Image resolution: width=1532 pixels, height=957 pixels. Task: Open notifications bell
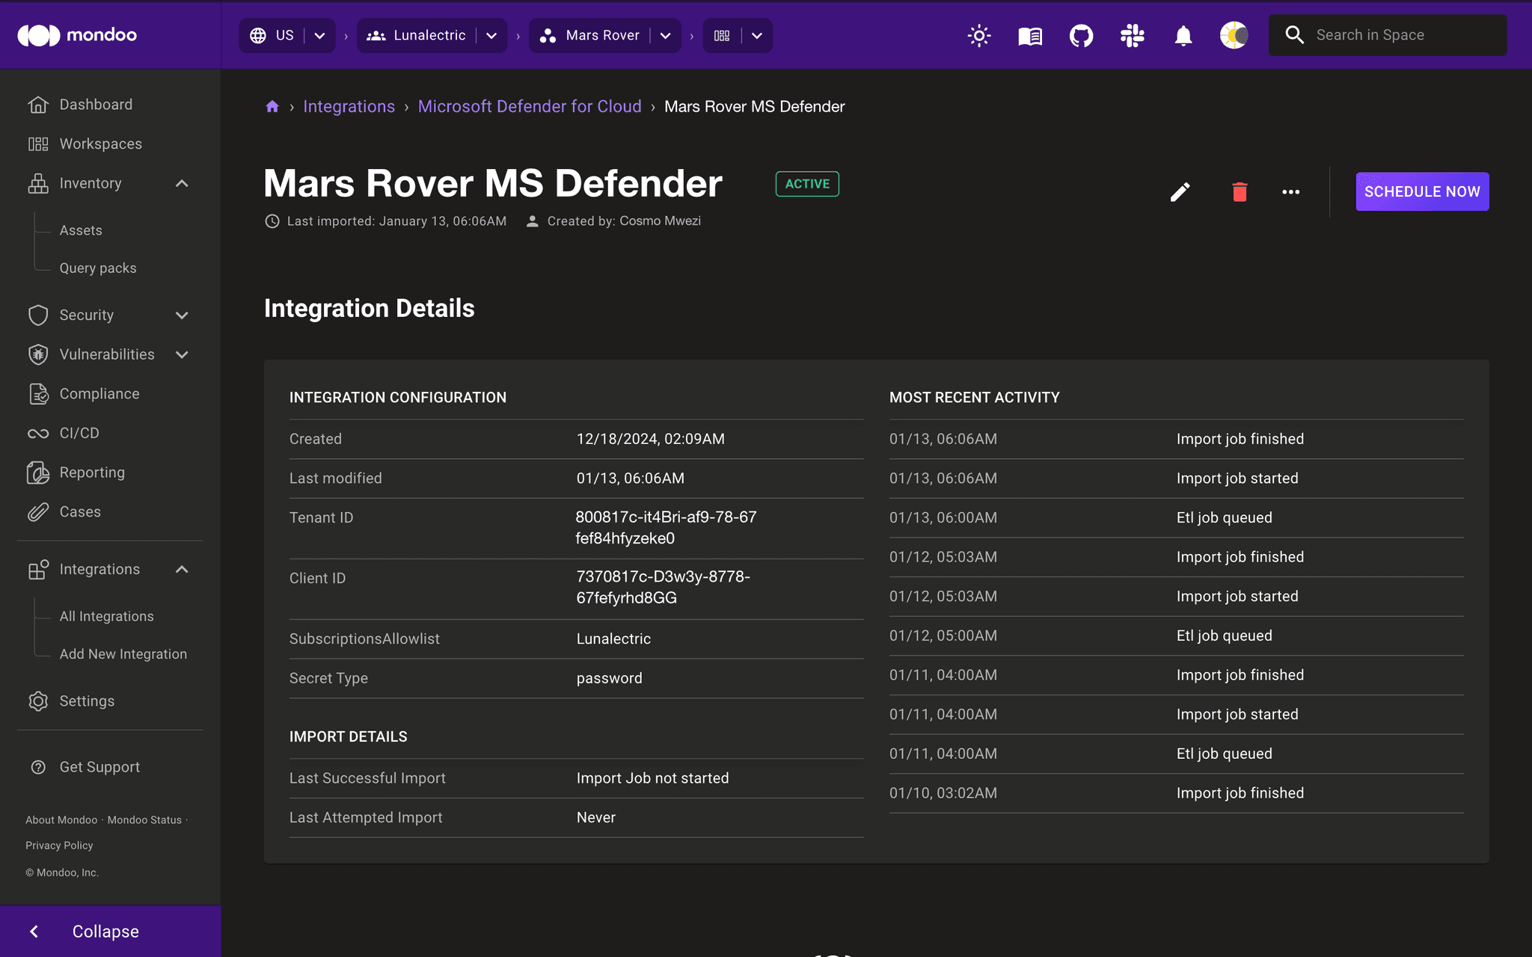pyautogui.click(x=1183, y=35)
